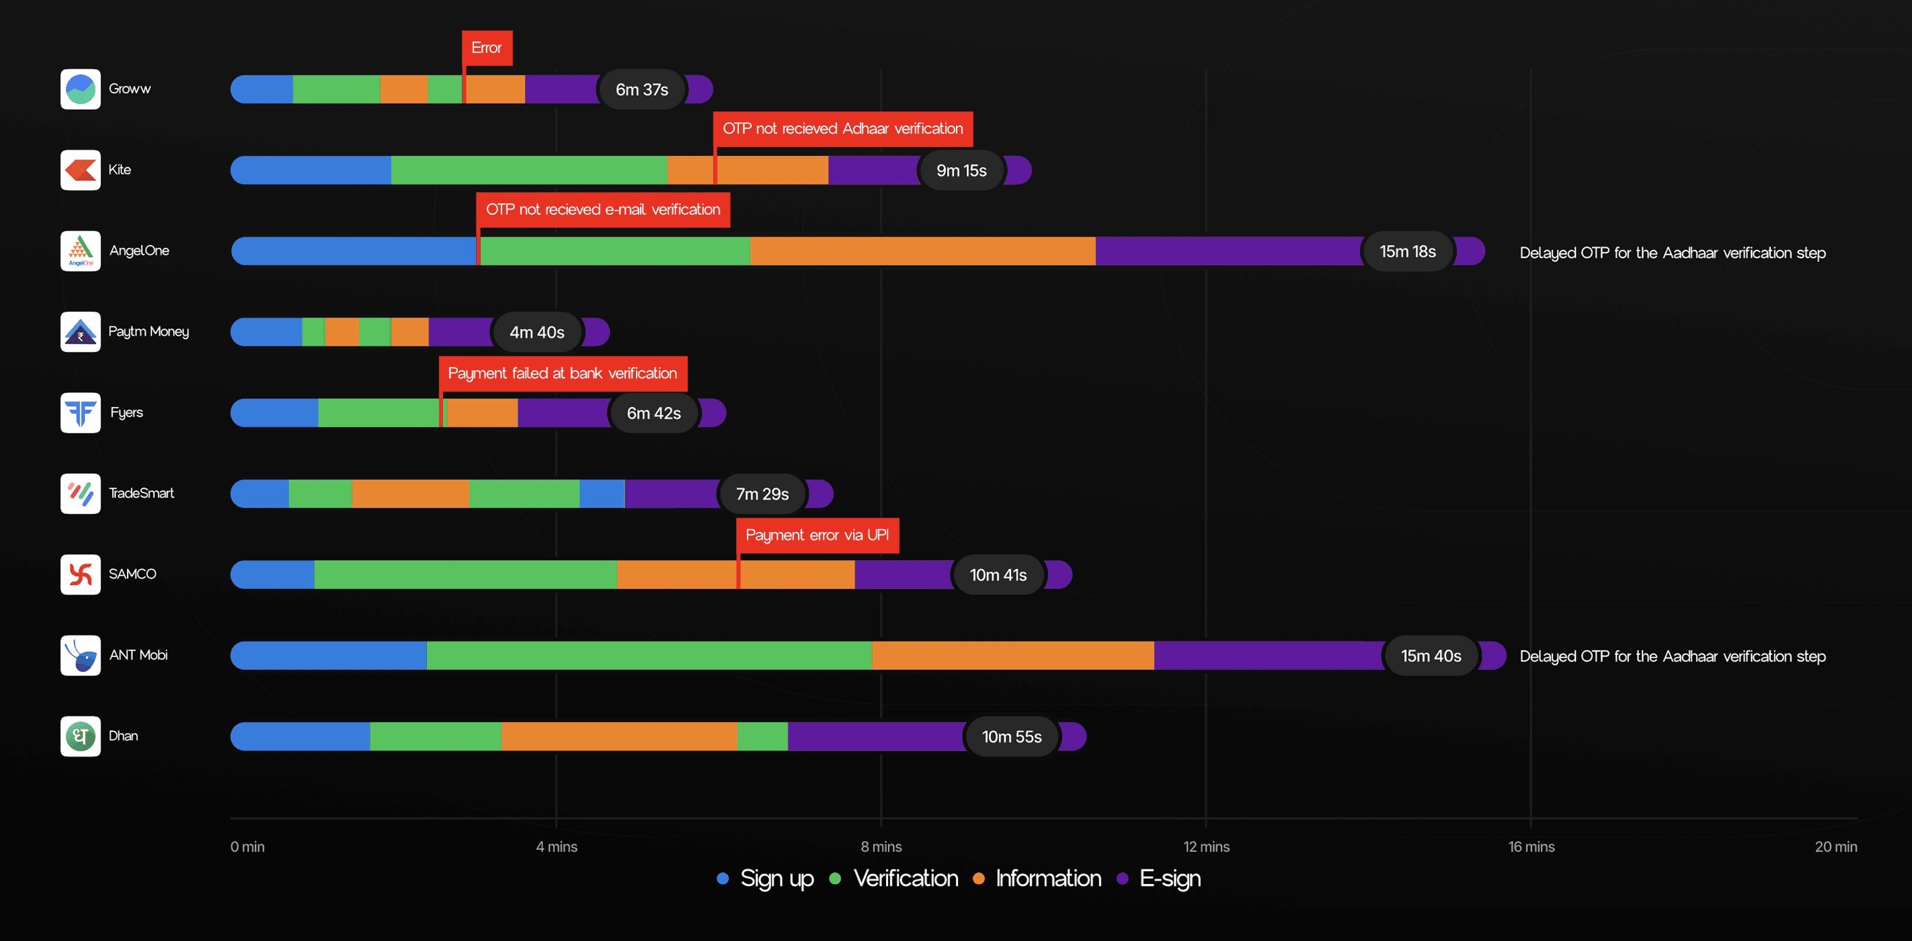Click the "Groww" name label
The image size is (1912, 941).
(129, 89)
